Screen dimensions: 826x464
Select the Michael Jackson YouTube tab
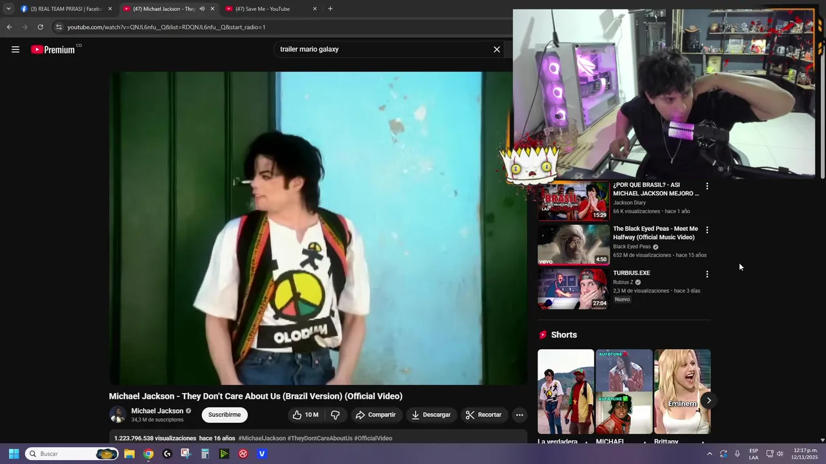[x=161, y=9]
